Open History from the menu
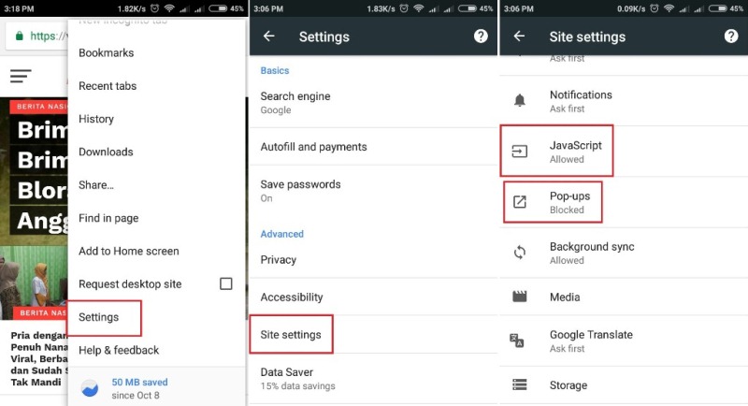This screenshot has height=406, width=748. point(156,119)
